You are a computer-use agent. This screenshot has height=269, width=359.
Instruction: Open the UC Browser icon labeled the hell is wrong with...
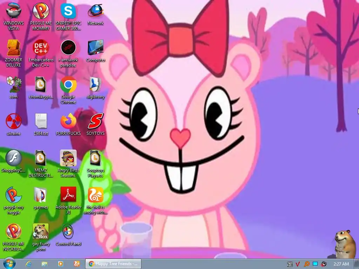coord(95,200)
